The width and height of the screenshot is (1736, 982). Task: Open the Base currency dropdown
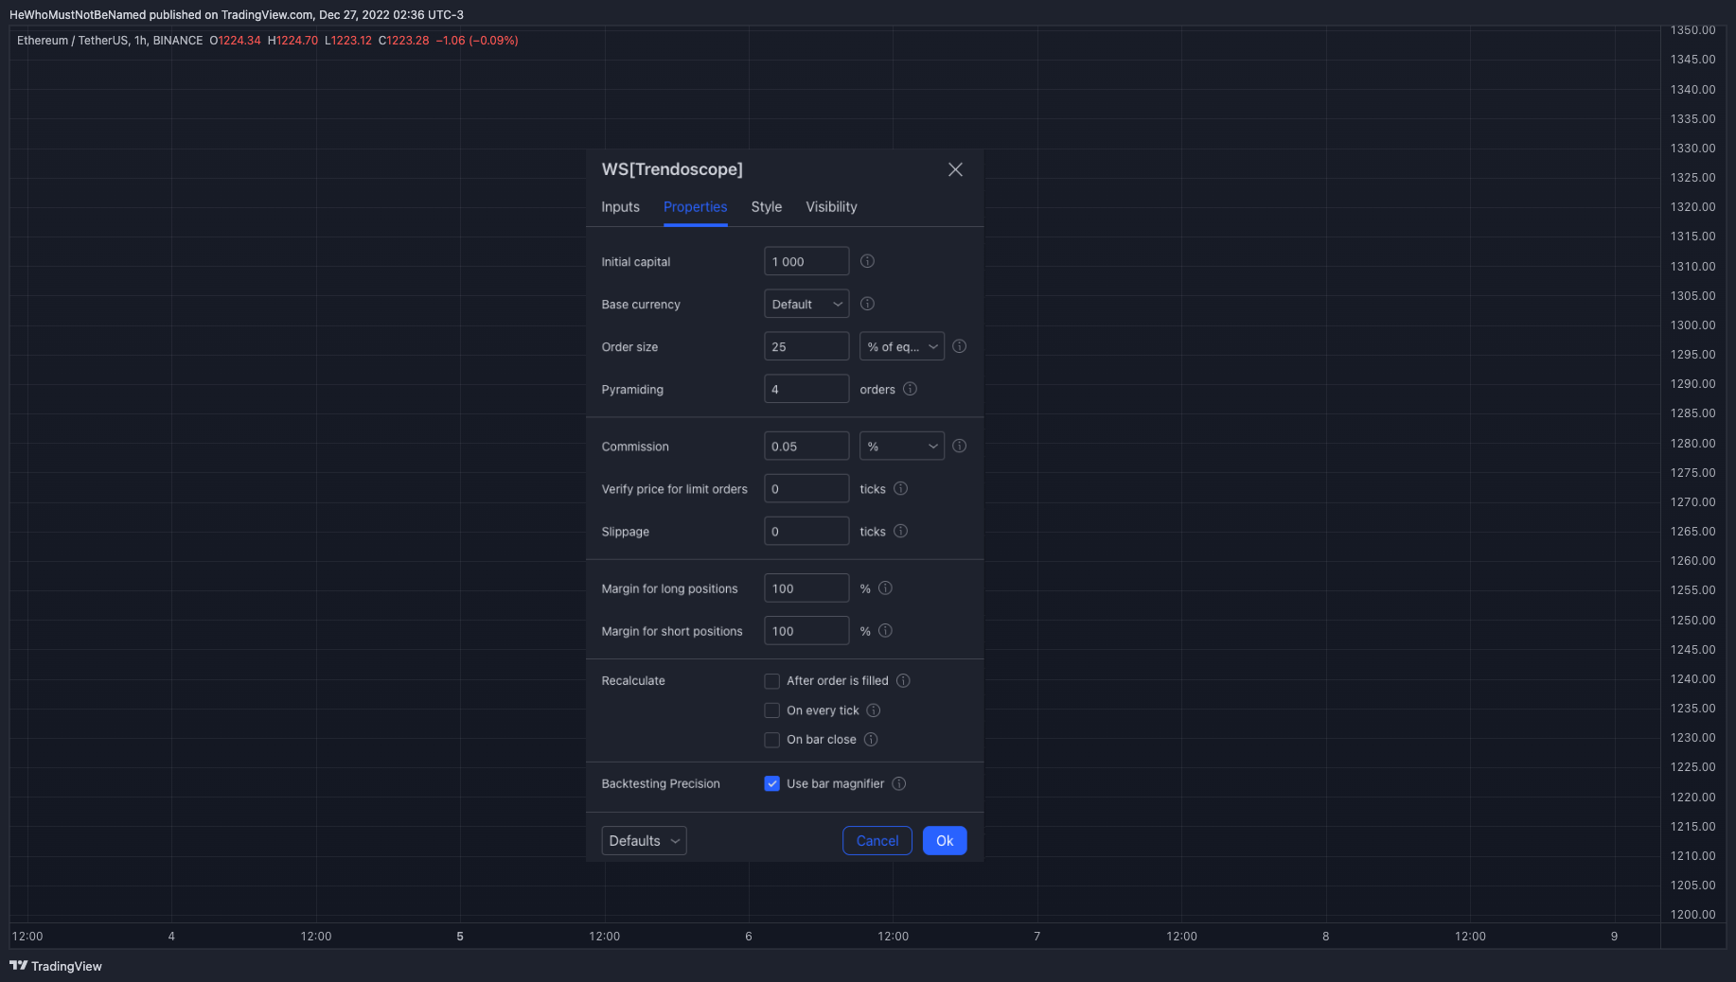pos(806,304)
